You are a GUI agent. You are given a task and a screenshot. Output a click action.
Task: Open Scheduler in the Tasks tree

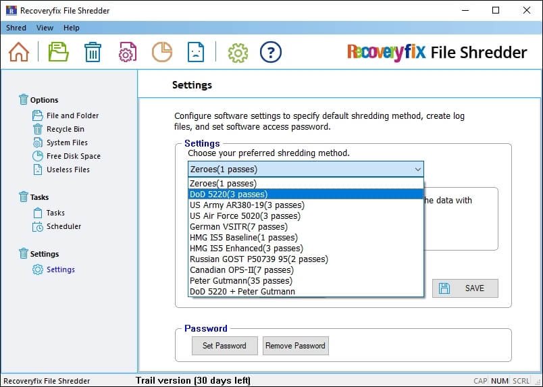pos(63,227)
